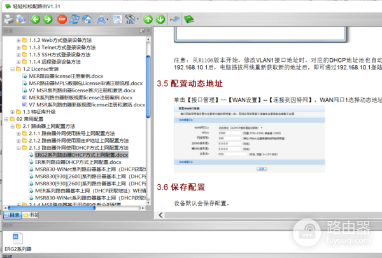Switch to the 目录 tab
The image size is (382, 258).
point(13,215)
